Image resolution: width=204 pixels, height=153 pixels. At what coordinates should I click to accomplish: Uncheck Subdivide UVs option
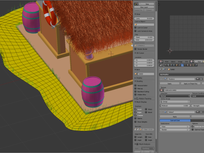(x=193, y=126)
